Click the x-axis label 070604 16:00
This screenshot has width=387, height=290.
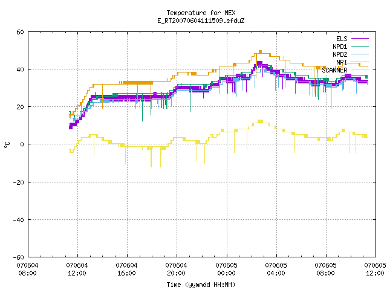pos(126,269)
